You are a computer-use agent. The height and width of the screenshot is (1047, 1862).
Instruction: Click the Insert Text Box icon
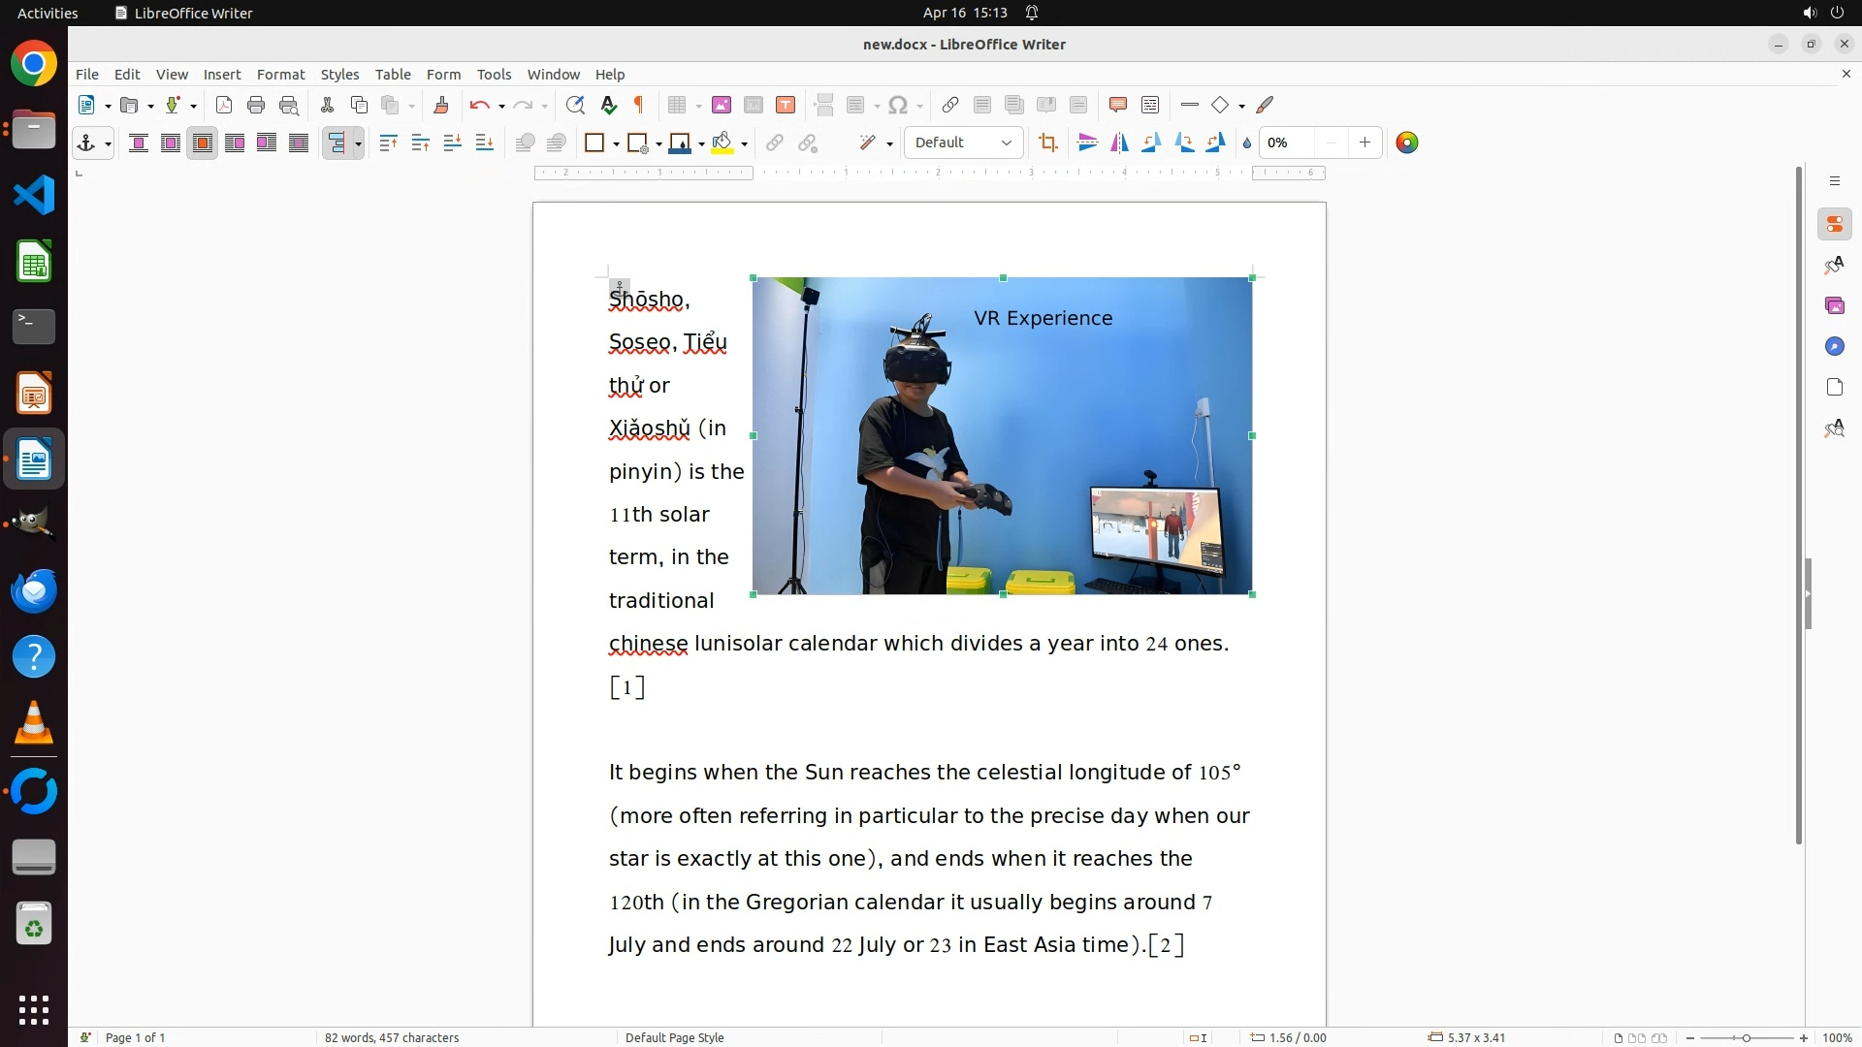coord(786,106)
